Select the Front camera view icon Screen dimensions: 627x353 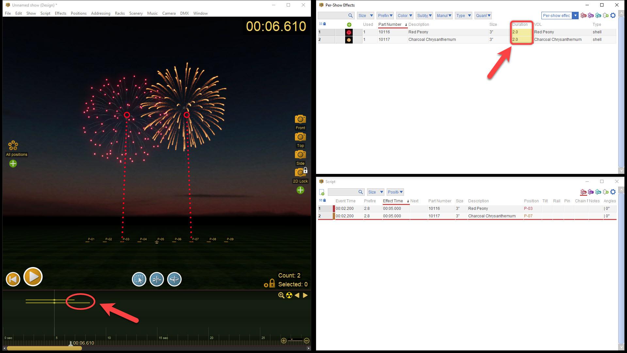click(x=300, y=119)
